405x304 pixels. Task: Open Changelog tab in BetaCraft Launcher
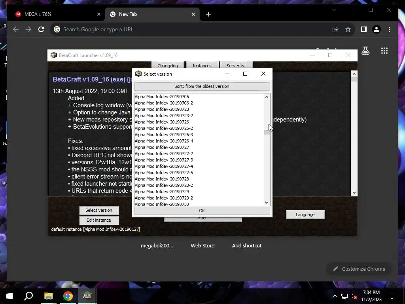[x=168, y=65]
